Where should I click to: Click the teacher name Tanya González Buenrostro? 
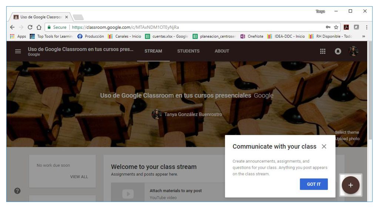[x=193, y=114]
